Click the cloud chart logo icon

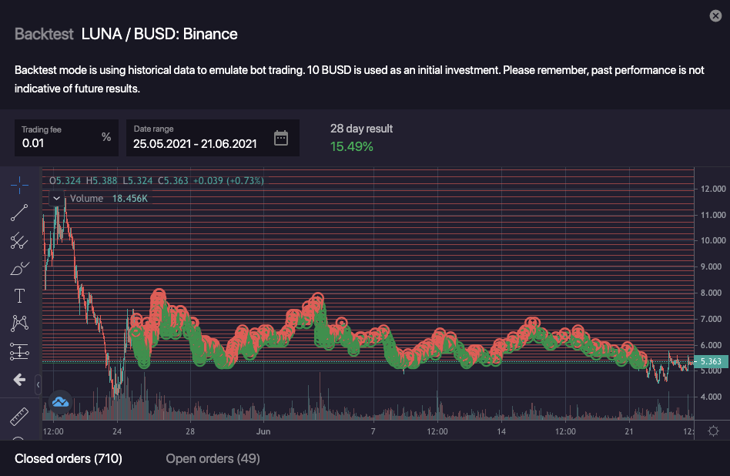(x=60, y=401)
